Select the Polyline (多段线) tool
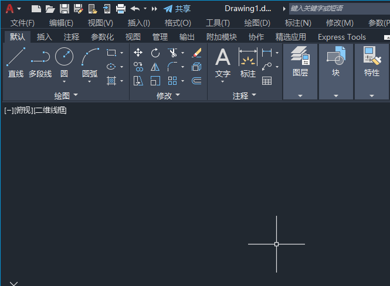The image size is (390, 286). (40, 63)
